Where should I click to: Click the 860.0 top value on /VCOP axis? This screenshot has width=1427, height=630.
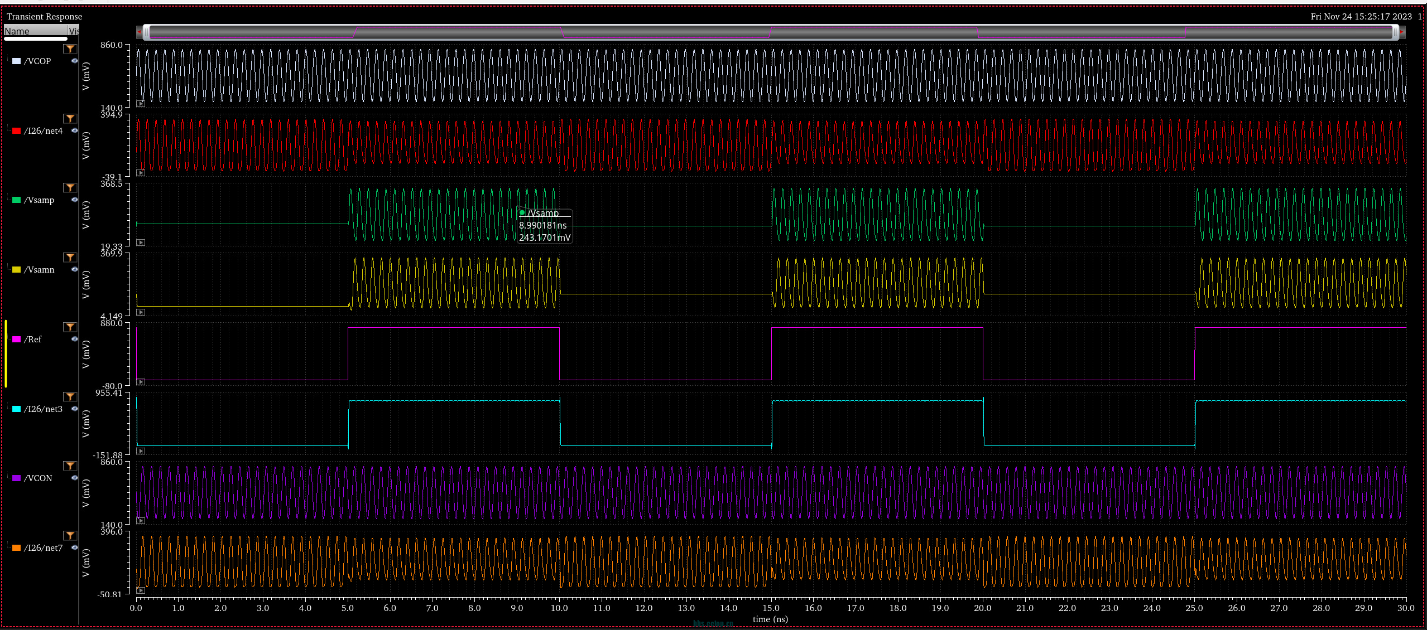click(x=112, y=45)
